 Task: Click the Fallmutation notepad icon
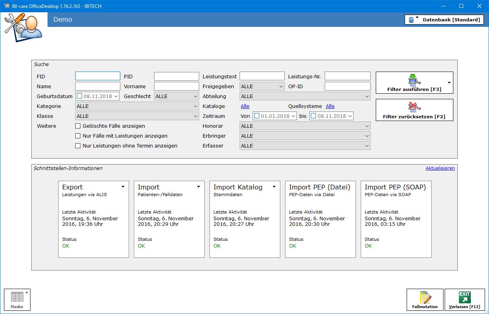(x=425, y=297)
